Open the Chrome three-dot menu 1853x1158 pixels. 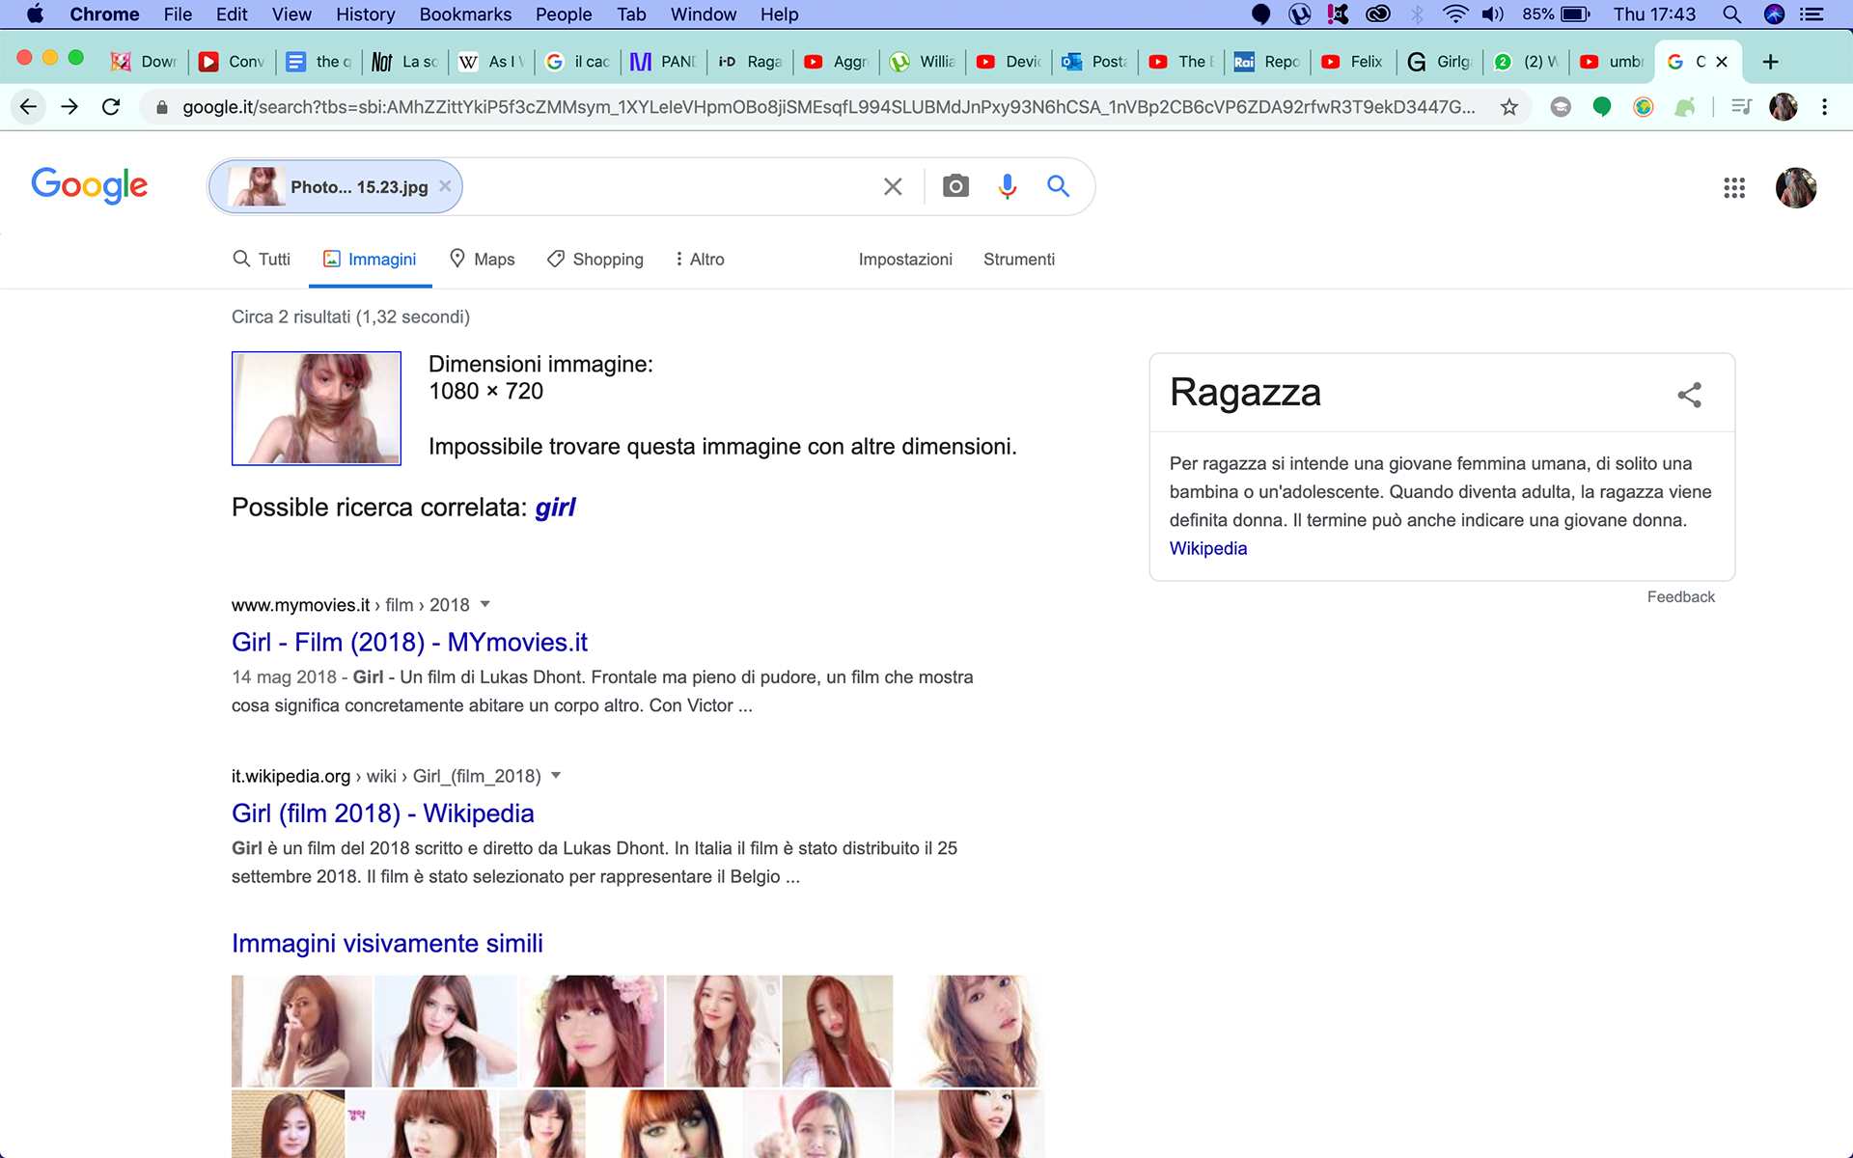1824,107
